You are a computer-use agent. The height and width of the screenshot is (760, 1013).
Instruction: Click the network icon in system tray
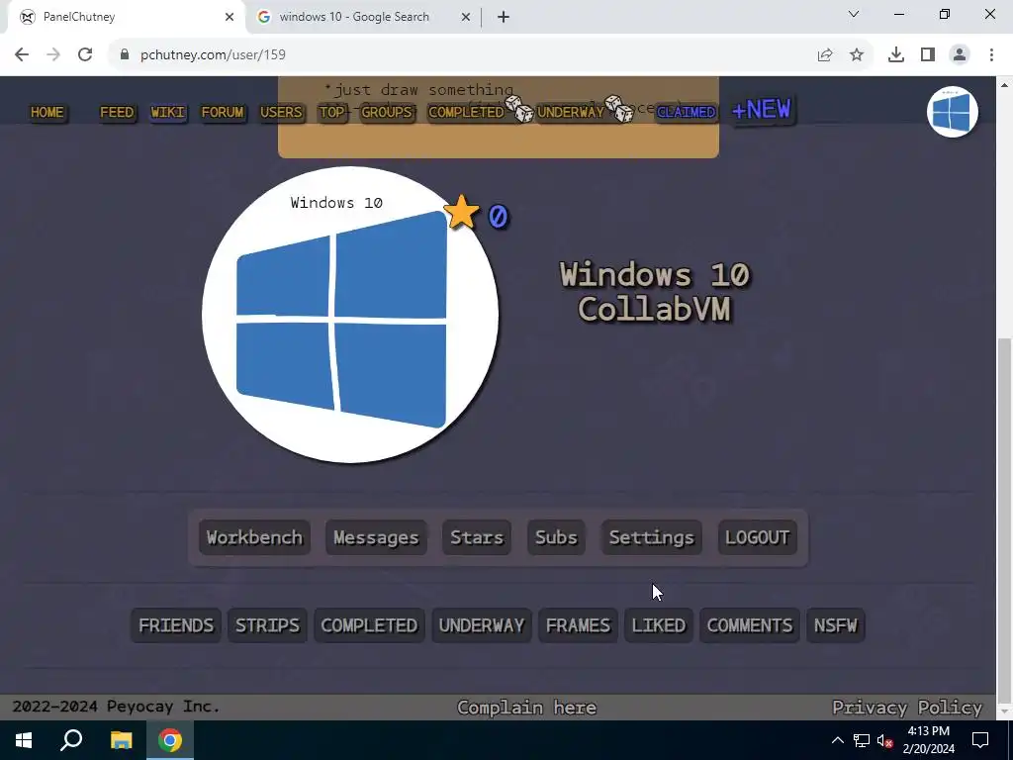862,740
